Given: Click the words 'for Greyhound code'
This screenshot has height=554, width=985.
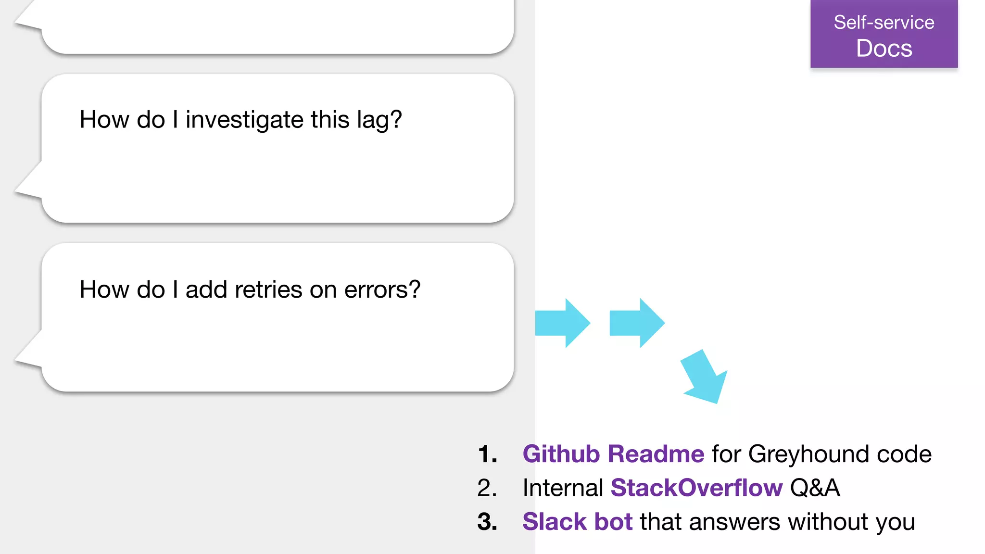Looking at the screenshot, I should 821,454.
